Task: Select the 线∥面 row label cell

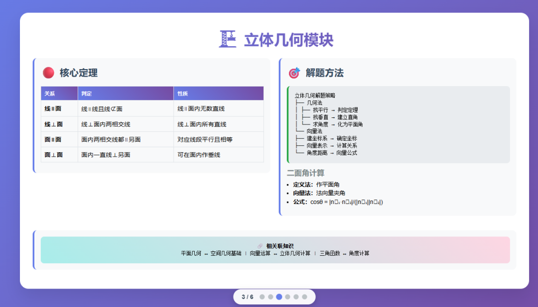Action: (x=59, y=108)
